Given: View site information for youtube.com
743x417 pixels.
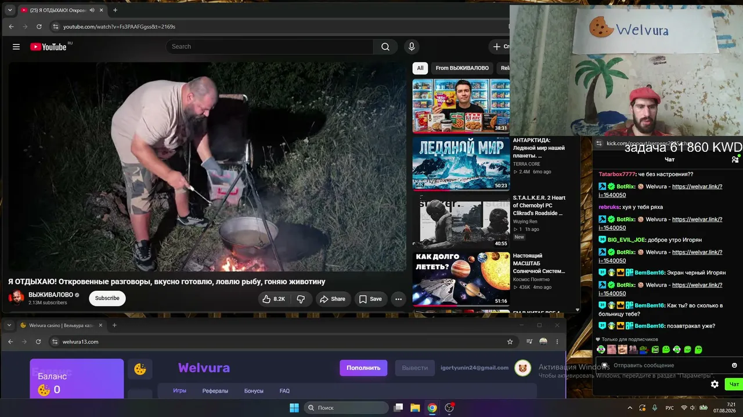Looking at the screenshot, I should click(56, 27).
